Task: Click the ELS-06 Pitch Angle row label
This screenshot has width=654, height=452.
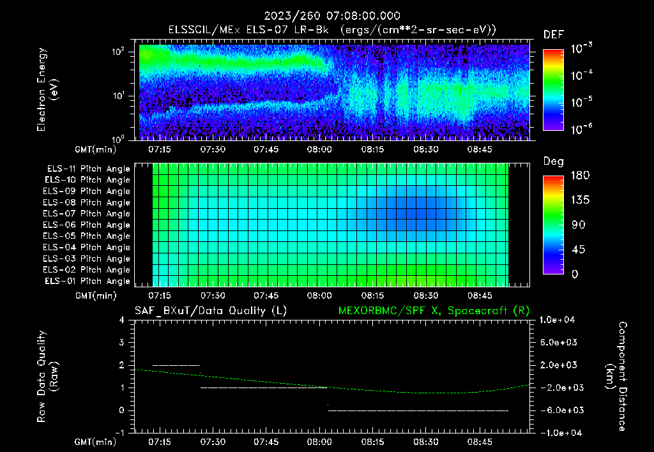Action: point(87,225)
